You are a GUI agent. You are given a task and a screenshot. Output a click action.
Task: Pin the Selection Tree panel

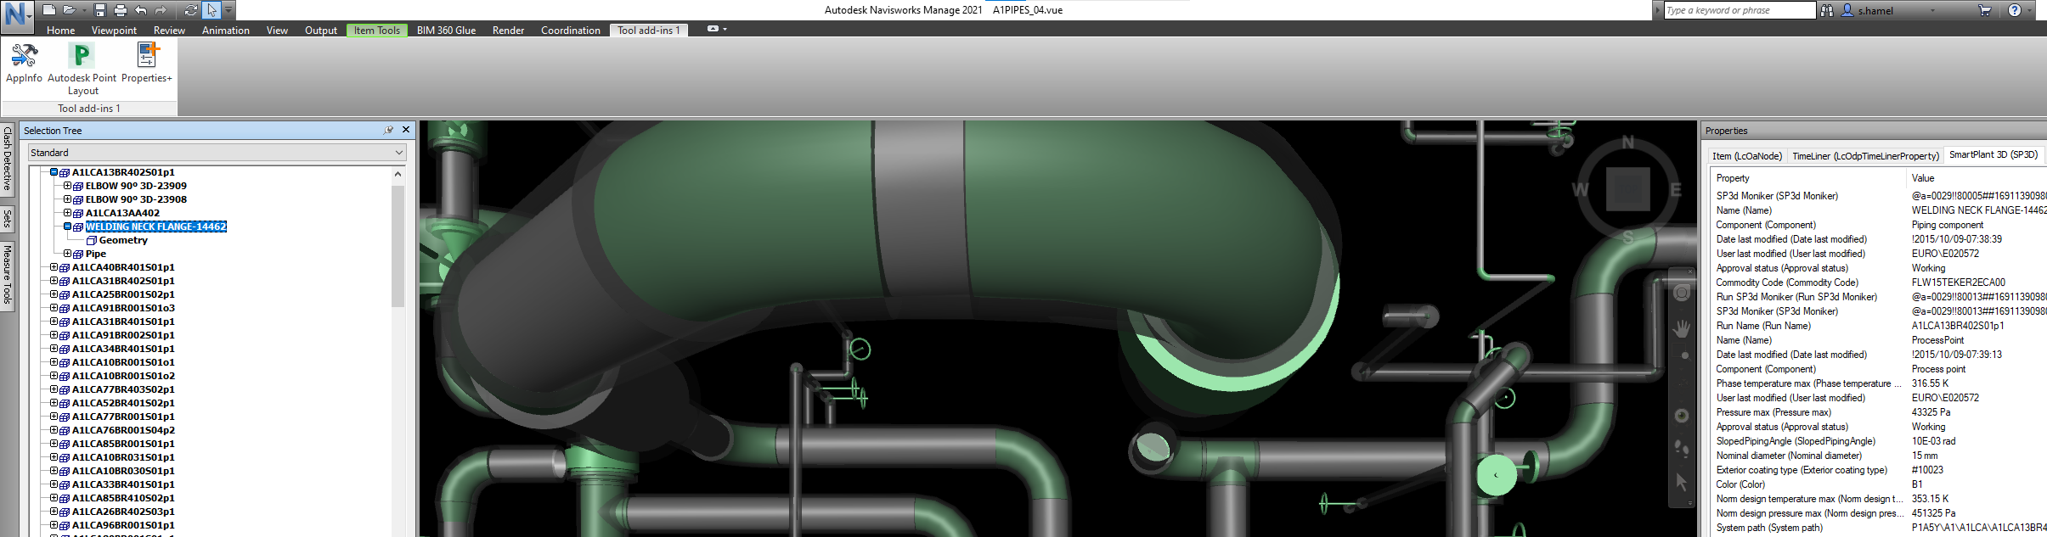coord(388,130)
